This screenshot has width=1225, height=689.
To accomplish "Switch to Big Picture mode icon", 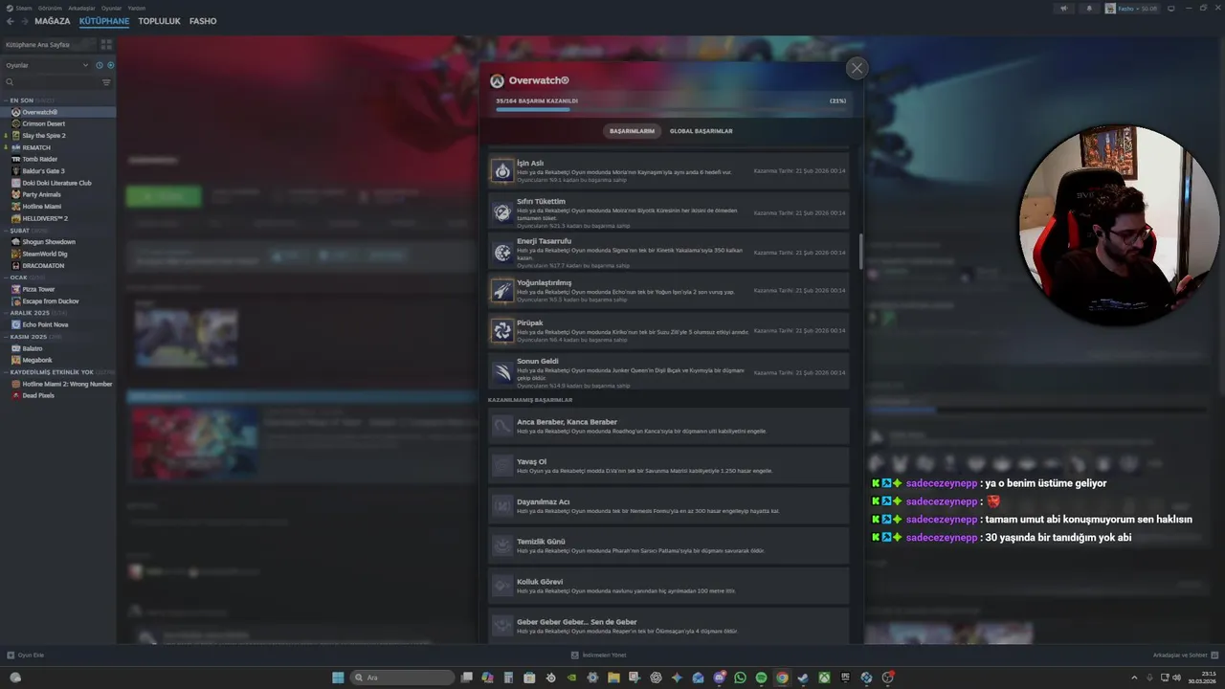I will tap(1173, 8).
